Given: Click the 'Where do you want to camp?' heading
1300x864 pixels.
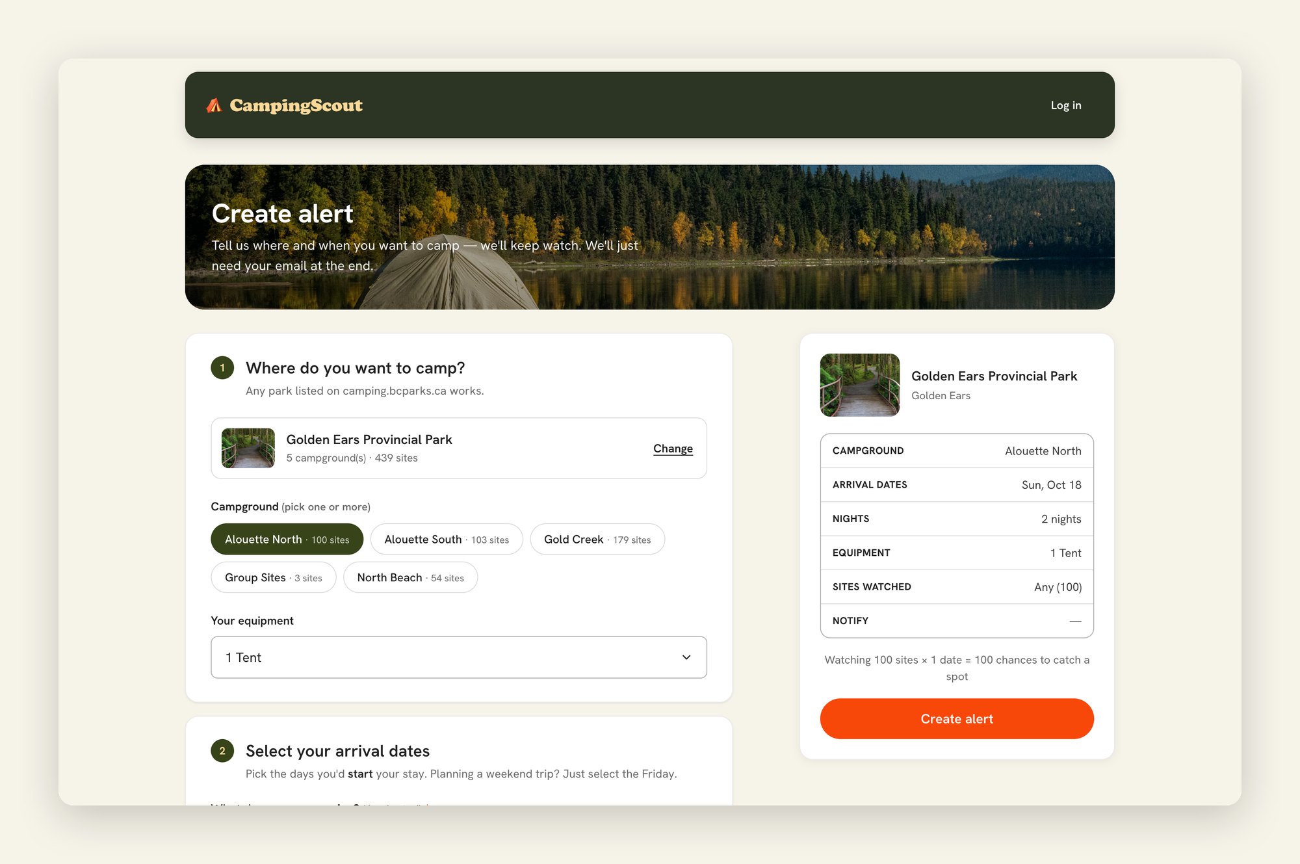Looking at the screenshot, I should click(x=355, y=368).
